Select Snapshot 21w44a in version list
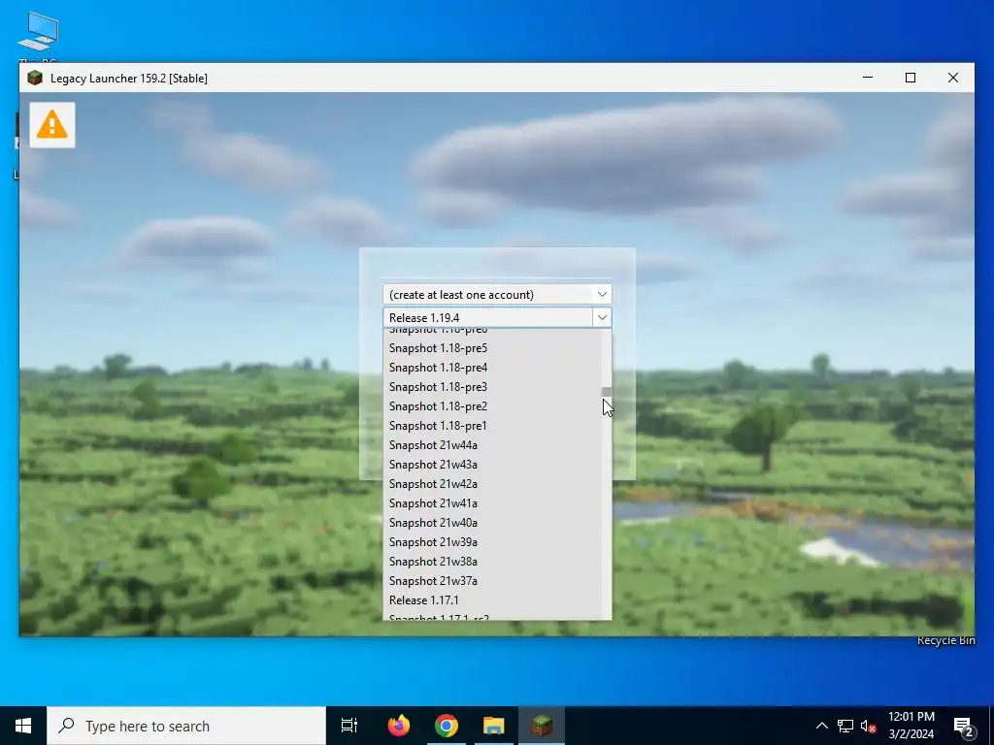The width and height of the screenshot is (994, 745). click(x=492, y=445)
